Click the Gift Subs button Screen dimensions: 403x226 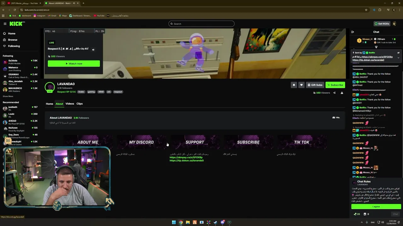[x=315, y=85]
